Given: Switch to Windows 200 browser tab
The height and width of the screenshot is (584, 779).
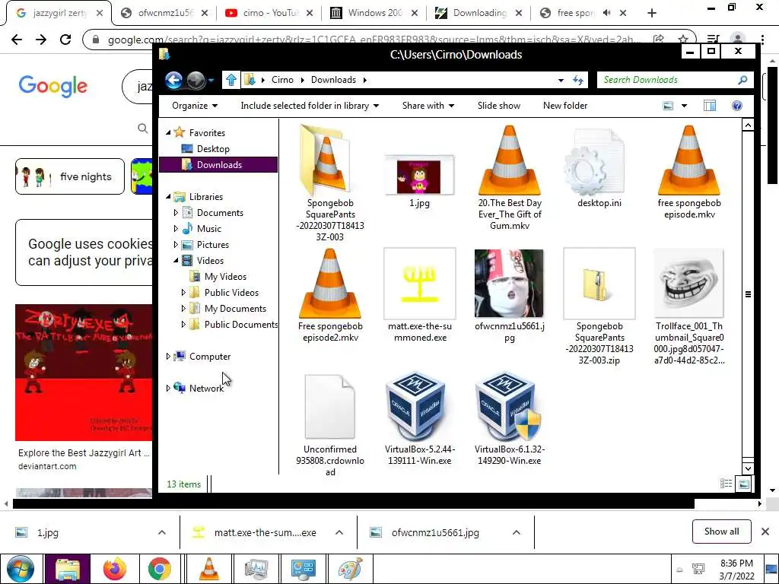Looking at the screenshot, I should point(374,13).
